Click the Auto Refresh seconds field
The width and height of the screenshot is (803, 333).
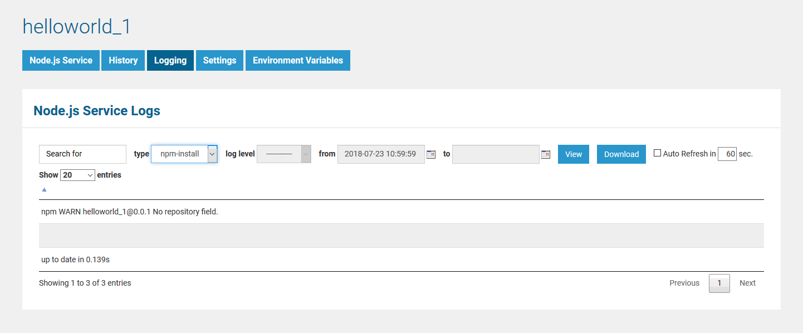tap(727, 154)
